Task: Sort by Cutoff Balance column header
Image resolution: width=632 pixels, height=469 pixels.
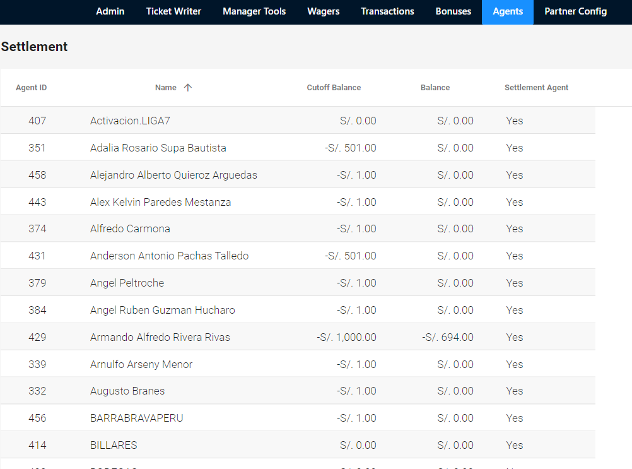Action: point(334,88)
